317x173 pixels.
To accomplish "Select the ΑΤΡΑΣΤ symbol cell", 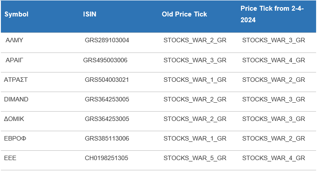I will point(16,80).
